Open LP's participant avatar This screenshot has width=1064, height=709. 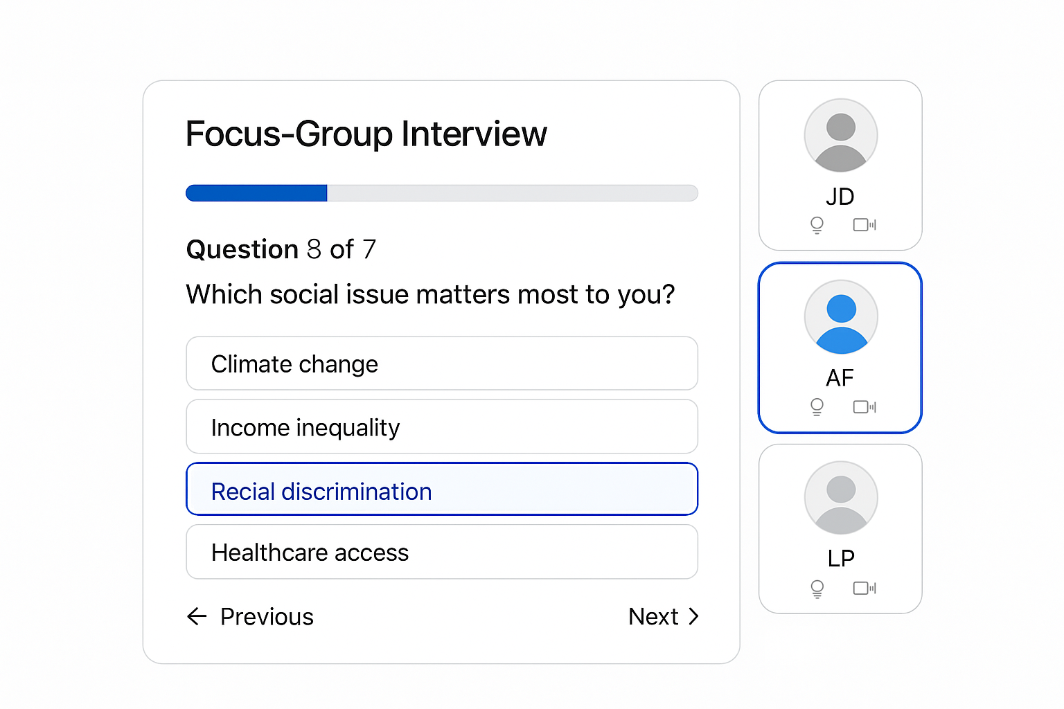(x=841, y=497)
